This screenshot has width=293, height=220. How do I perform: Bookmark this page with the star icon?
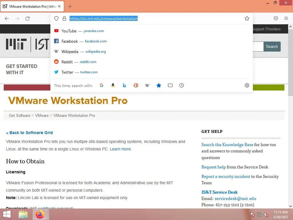[x=247, y=18]
